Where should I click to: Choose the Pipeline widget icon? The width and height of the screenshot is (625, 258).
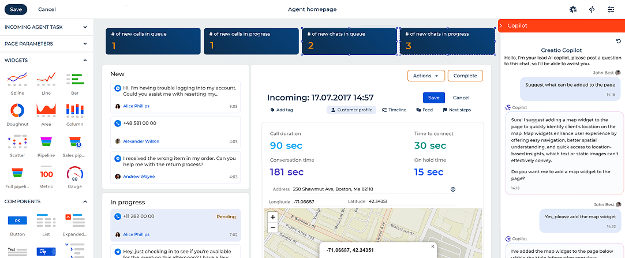46,141
